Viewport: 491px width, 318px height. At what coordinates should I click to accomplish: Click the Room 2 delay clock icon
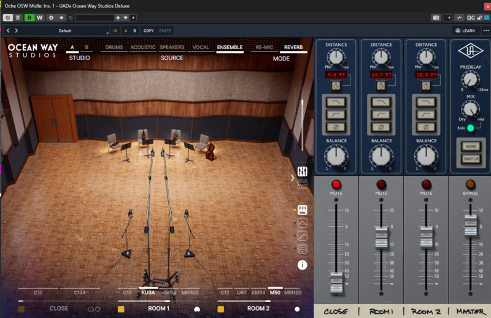[426, 86]
